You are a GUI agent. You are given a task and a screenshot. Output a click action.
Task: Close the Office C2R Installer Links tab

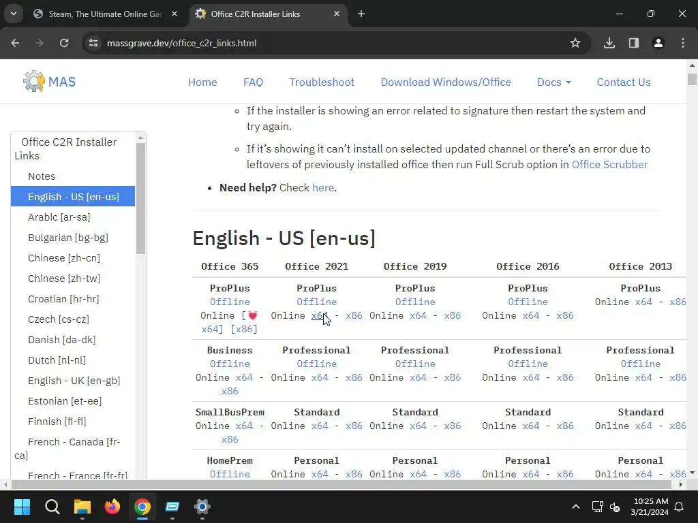pos(337,14)
